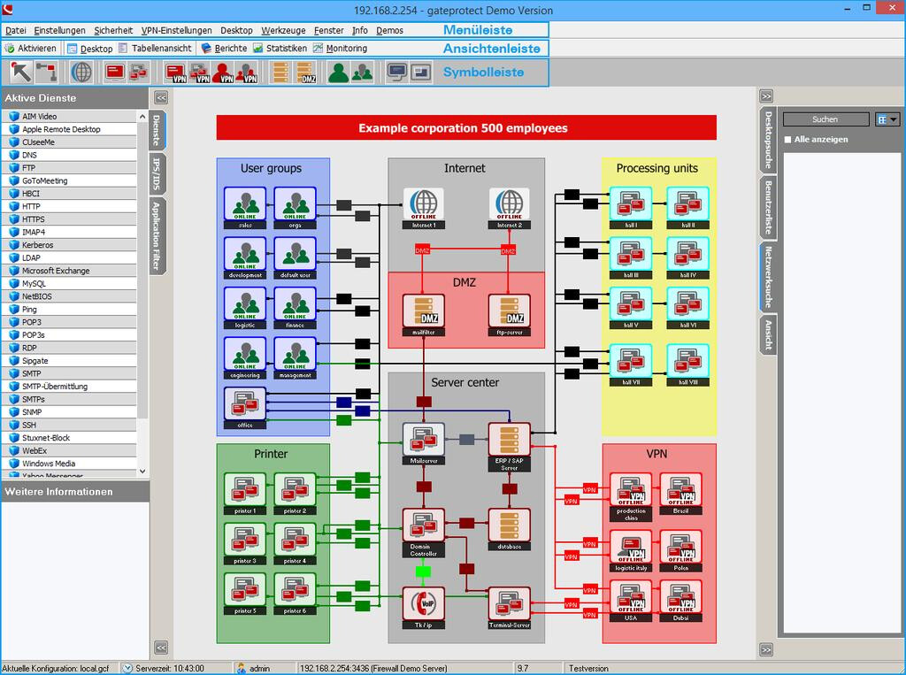Select the sales user group node
This screenshot has width=906, height=675.
point(245,208)
